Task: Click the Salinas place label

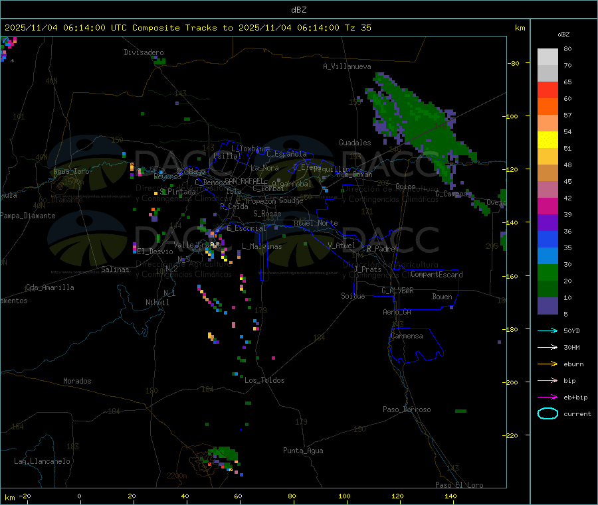Action: [115, 269]
